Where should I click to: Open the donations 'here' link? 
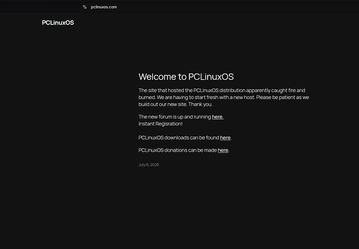[223, 150]
